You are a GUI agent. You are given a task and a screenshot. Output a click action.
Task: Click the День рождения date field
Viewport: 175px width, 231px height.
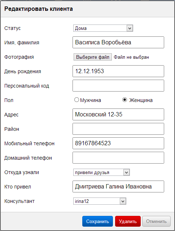[118, 71]
